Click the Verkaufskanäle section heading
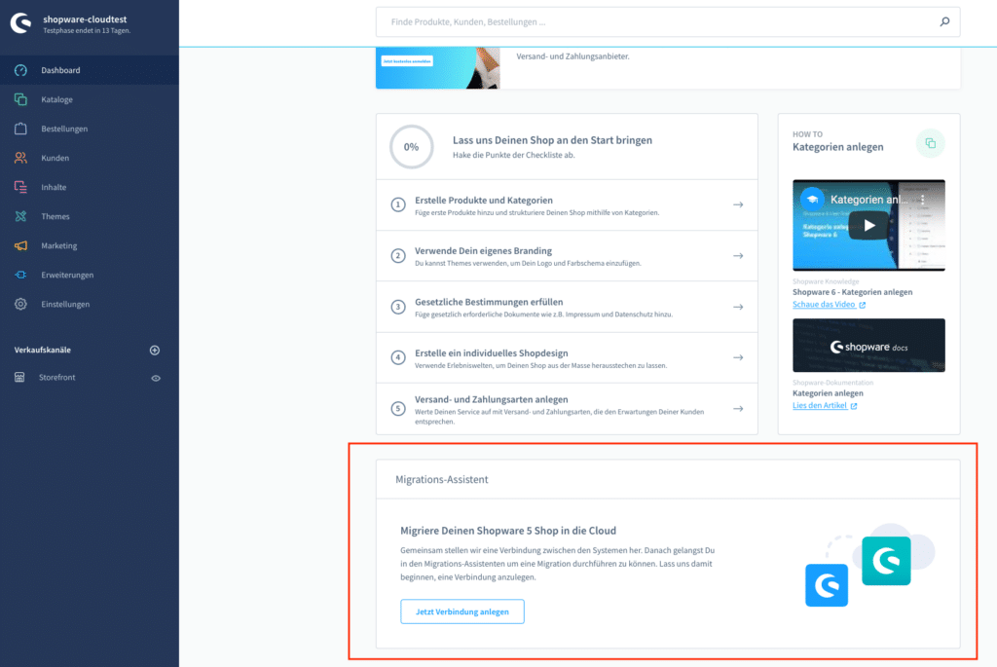Screen dimensions: 997x667 pos(43,350)
